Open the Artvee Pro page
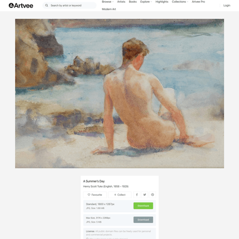The image size is (239, 239). click(198, 2)
